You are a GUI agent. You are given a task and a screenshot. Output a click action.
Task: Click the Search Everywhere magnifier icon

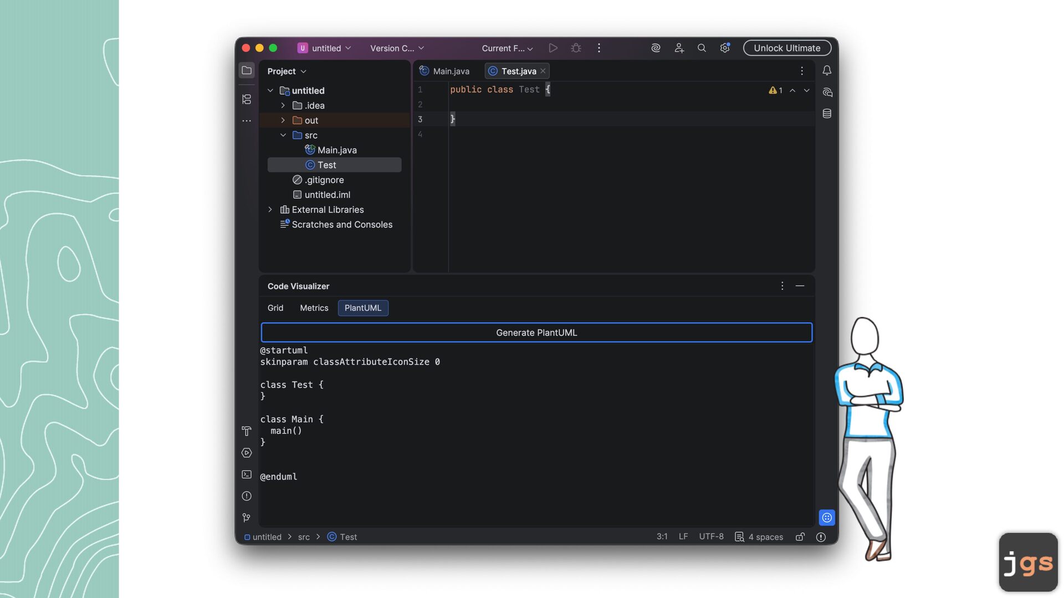702,48
